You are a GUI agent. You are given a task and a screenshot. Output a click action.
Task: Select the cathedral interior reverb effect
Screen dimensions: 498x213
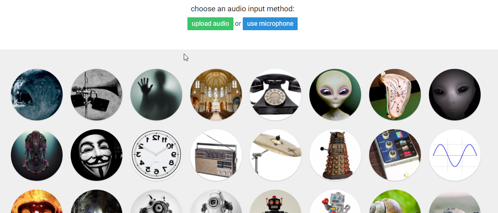[216, 95]
